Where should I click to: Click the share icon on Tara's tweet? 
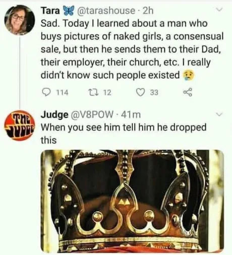188,92
